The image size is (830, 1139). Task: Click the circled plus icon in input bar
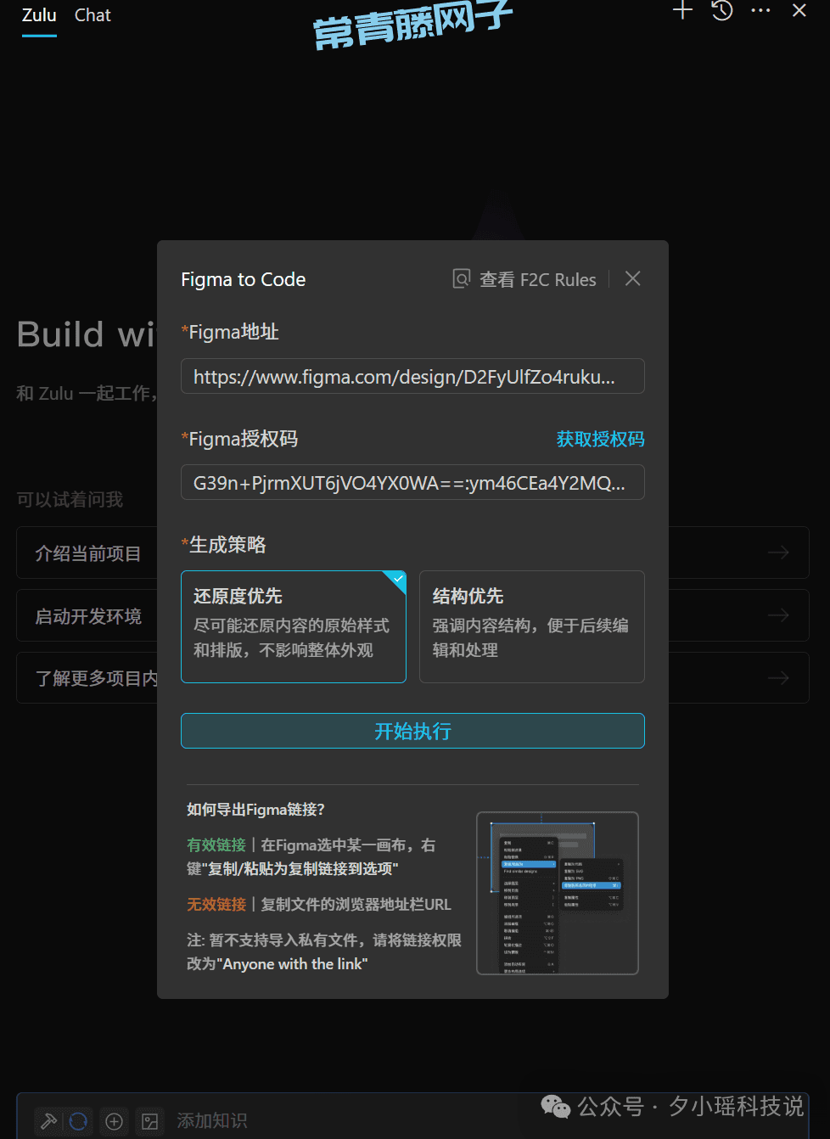click(115, 1121)
